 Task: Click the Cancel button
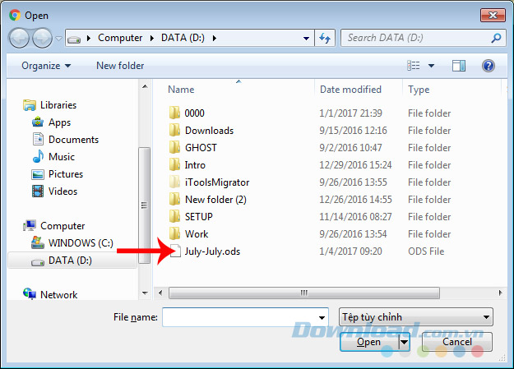(x=457, y=342)
